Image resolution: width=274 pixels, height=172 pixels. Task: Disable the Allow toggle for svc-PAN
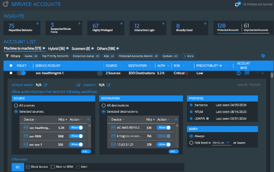point(78,136)
